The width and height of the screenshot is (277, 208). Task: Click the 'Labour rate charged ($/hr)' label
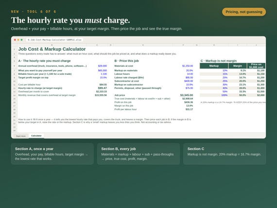(x=129, y=78)
